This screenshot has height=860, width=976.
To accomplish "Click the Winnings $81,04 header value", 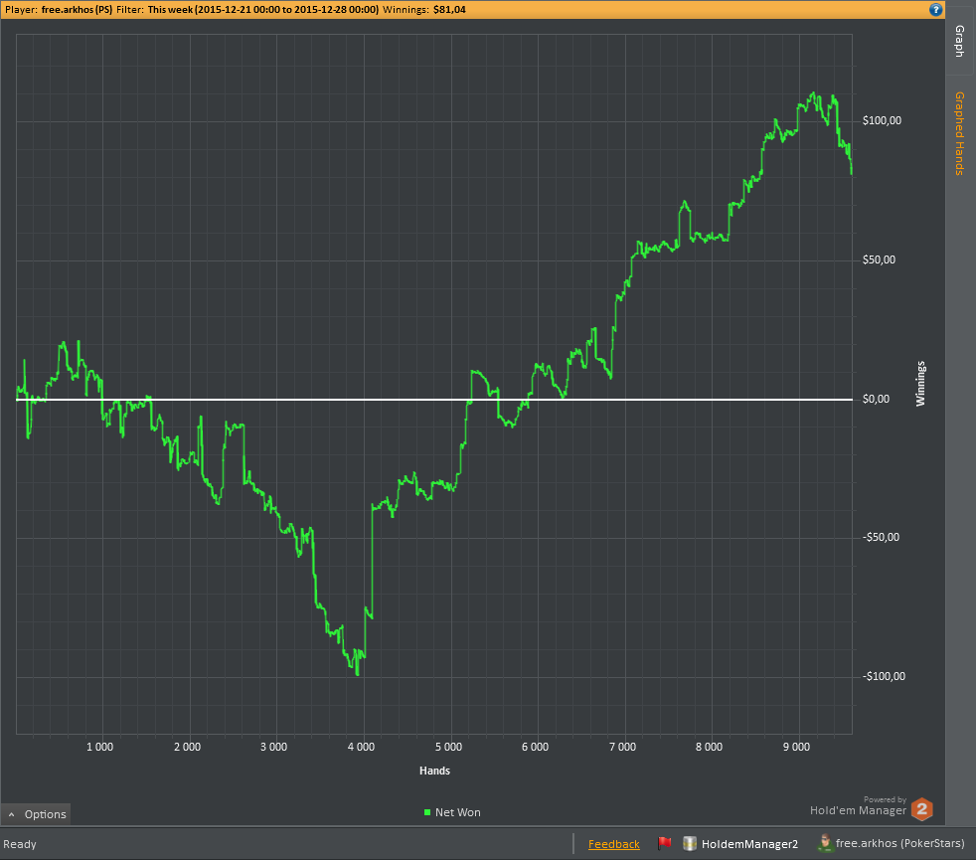I will (x=449, y=9).
